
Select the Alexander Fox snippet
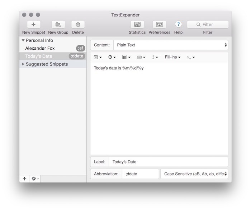pos(53,48)
